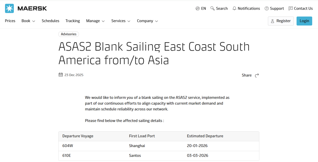Expand the Company menu chevron
The height and width of the screenshot is (162, 318).
tap(156, 21)
